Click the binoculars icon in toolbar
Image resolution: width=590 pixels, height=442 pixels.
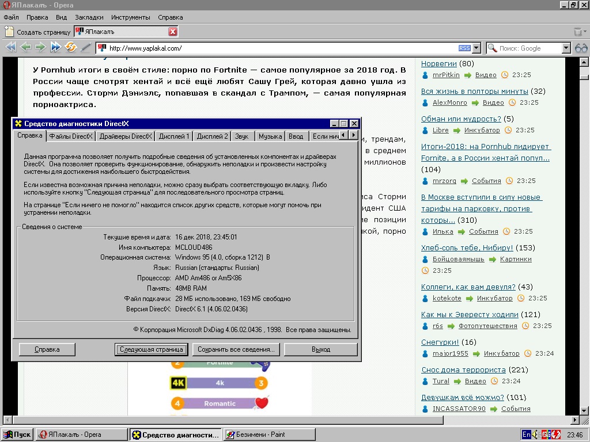coord(581,48)
